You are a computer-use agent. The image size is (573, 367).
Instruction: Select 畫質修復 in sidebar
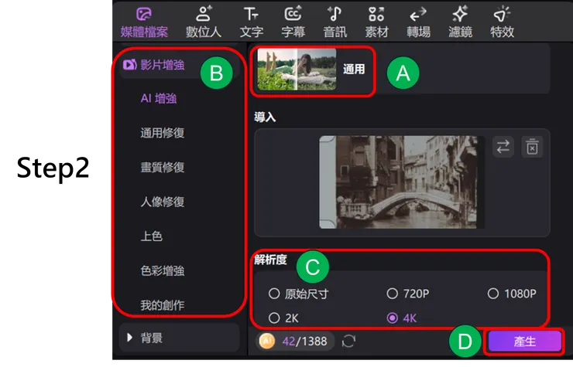coord(163,168)
